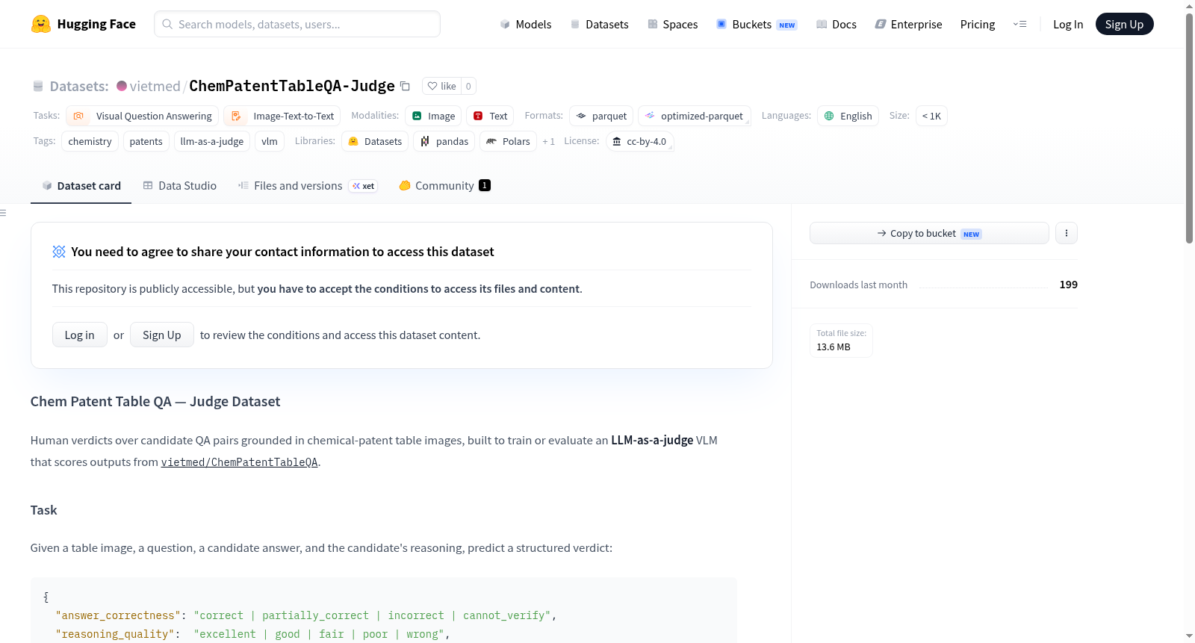Select the Datasets library tag
This screenshot has height=643, width=1195.
(375, 141)
